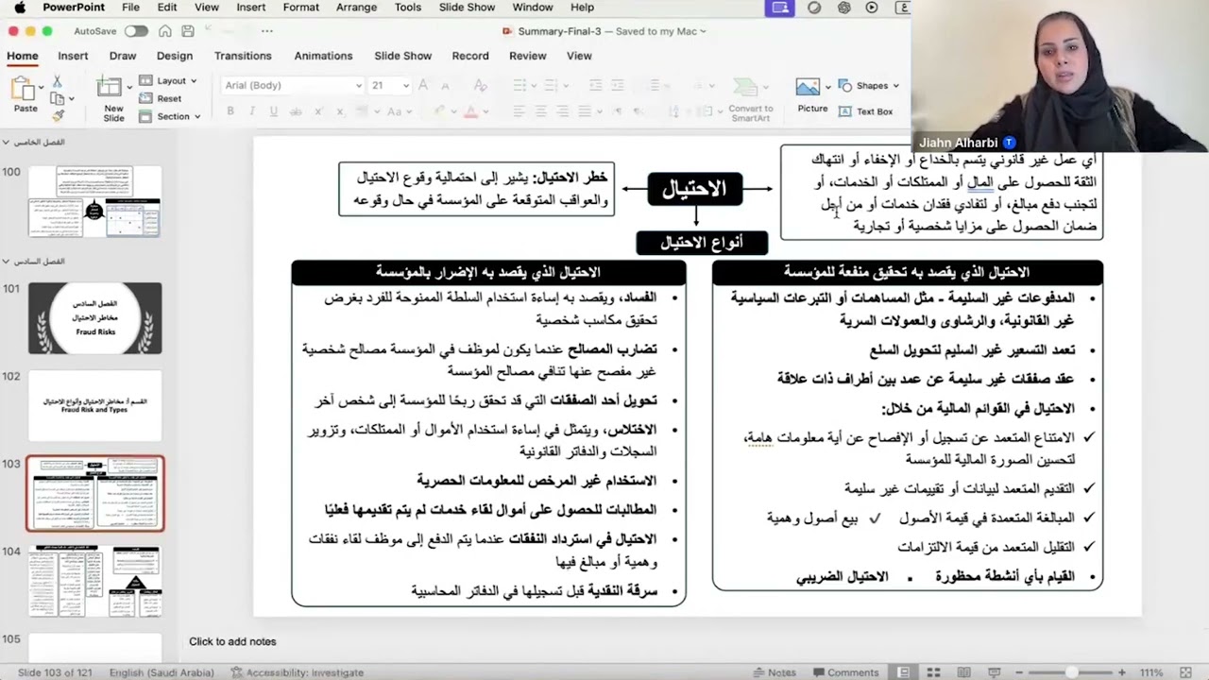
Task: Open the Apple menu
Action: (x=19, y=8)
